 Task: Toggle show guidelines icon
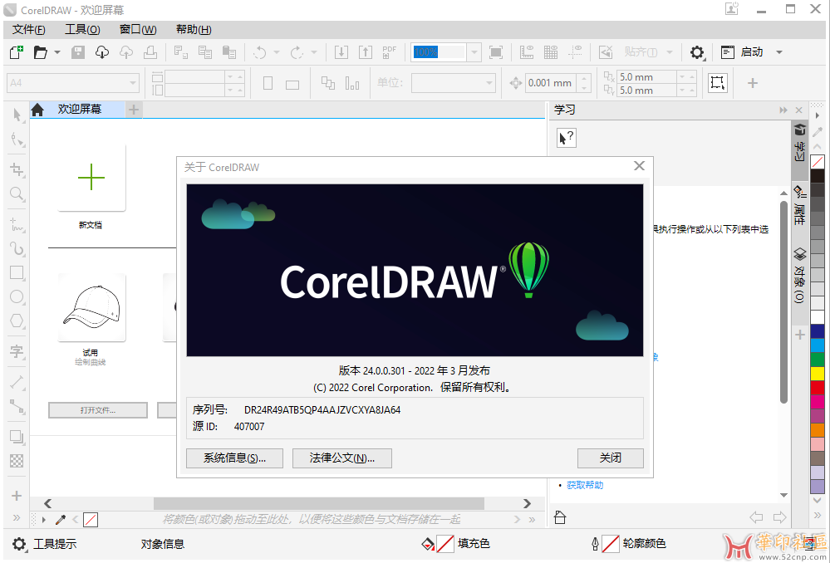click(x=575, y=51)
